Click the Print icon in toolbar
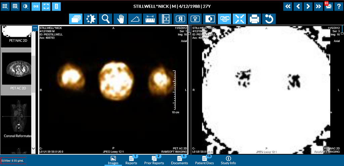Screen dimensions: 344x166 click(254, 19)
